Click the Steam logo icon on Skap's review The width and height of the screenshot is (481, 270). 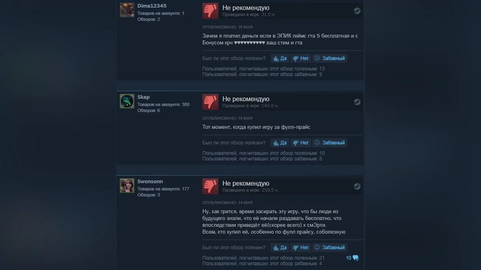pos(357,102)
